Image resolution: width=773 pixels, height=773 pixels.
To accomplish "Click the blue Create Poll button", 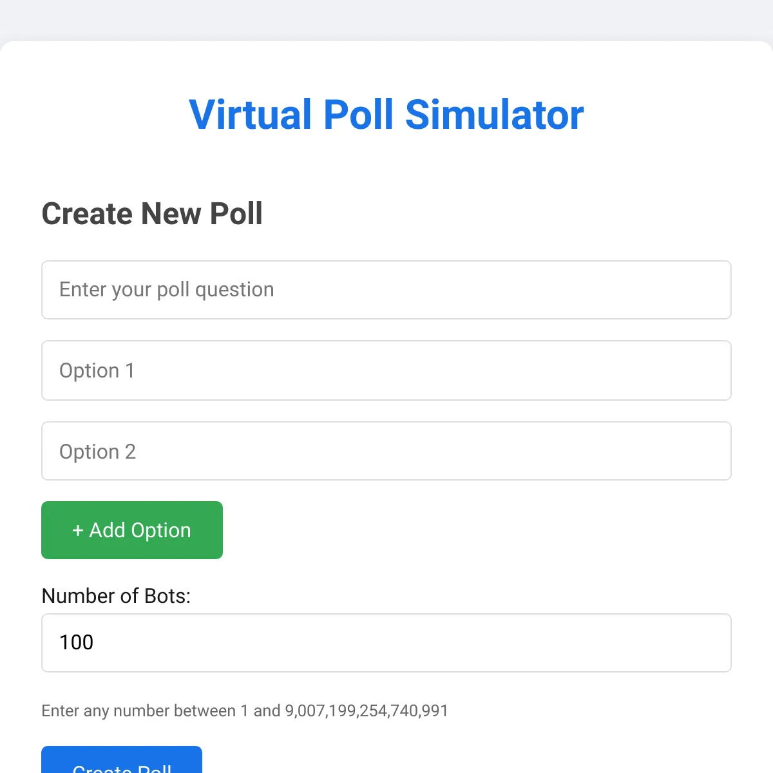I will [122, 760].
